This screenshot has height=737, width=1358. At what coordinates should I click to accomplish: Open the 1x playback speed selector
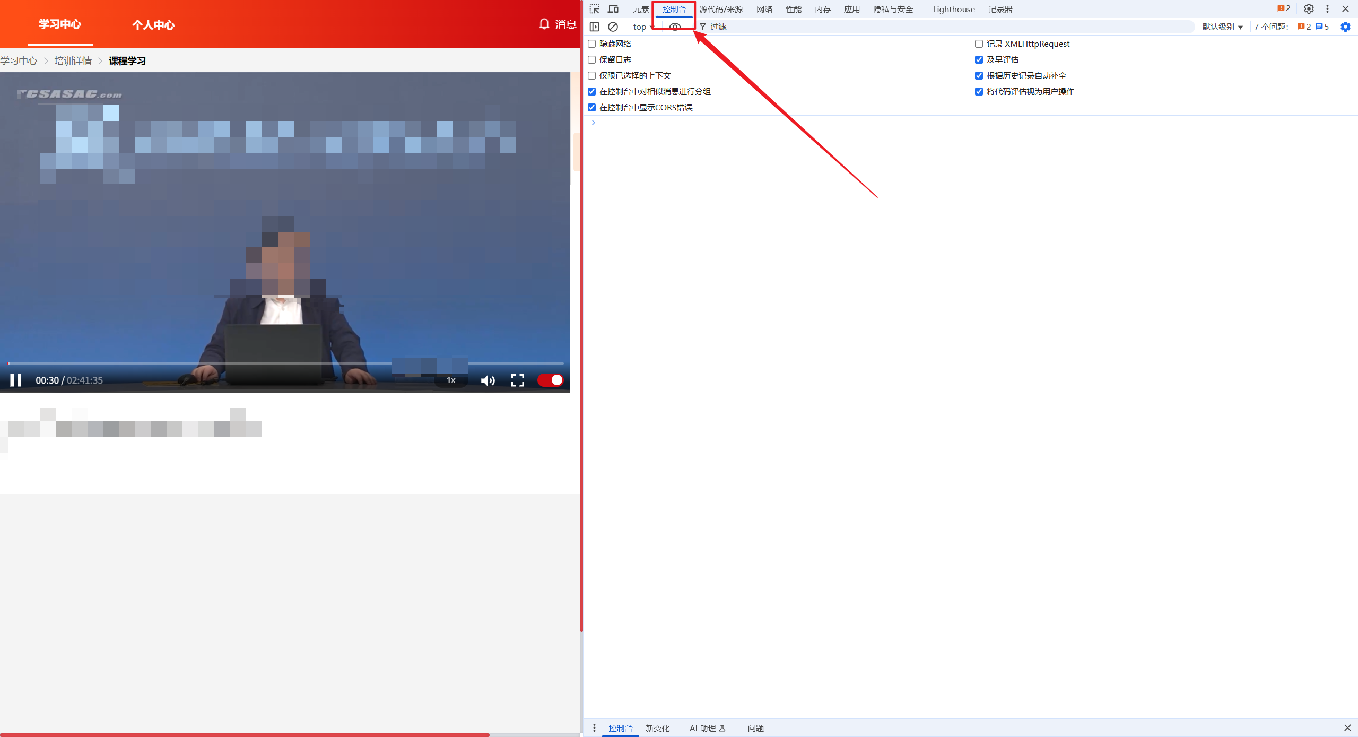click(451, 380)
